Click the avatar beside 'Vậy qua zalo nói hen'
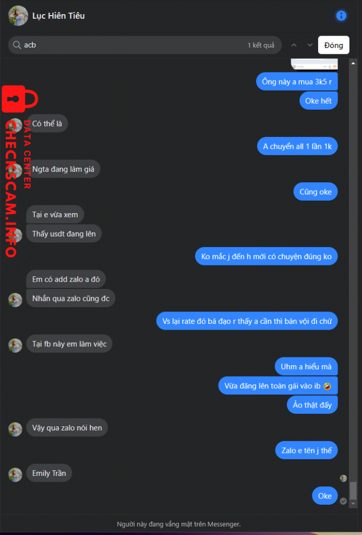The height and width of the screenshot is (535, 362). pyautogui.click(x=15, y=429)
